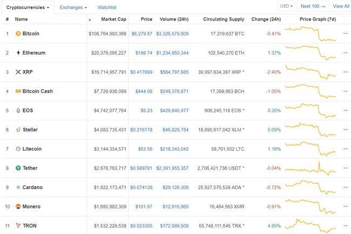Open the three-dot menu for Stellar row
The width and height of the screenshot is (351, 234).
click(x=346, y=130)
